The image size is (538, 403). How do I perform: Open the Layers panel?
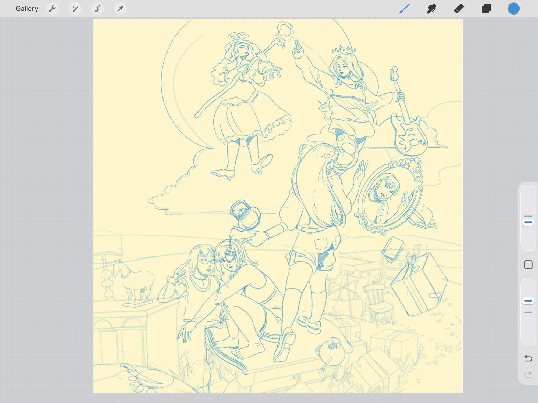click(x=486, y=9)
